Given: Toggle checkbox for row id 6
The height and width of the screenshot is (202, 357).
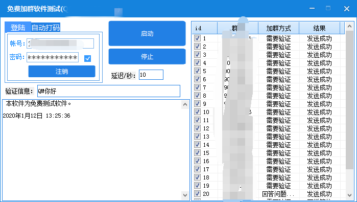Looking at the screenshot, I should click(198, 79).
